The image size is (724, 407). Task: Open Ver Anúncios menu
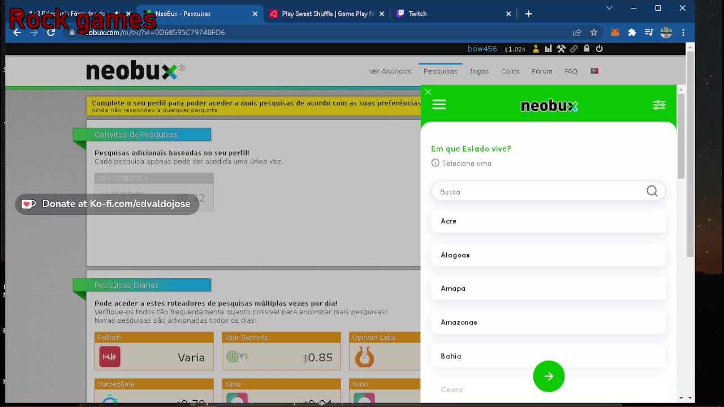click(x=390, y=71)
